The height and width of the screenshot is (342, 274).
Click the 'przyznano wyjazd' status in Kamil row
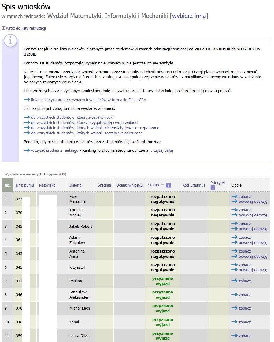pos(163,322)
